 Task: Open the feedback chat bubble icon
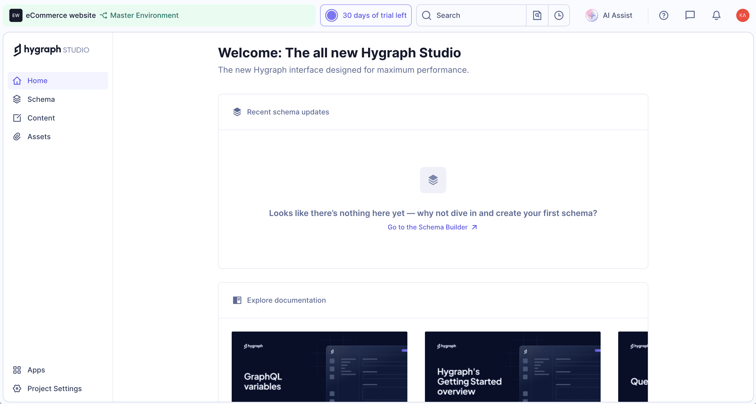(x=690, y=15)
